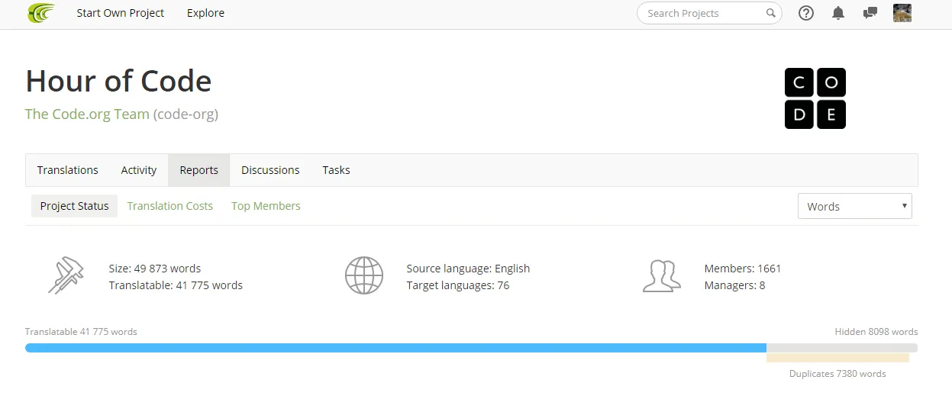Image resolution: width=952 pixels, height=399 pixels.
Task: Click the globe languages icon
Action: (363, 276)
